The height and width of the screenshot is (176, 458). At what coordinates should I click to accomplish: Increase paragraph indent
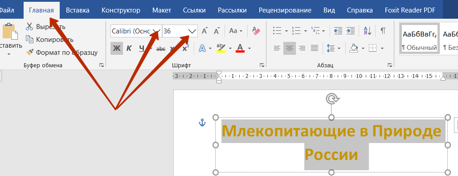[351, 31]
